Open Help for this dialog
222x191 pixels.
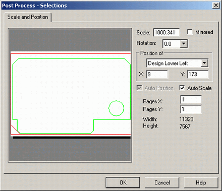[201, 182]
